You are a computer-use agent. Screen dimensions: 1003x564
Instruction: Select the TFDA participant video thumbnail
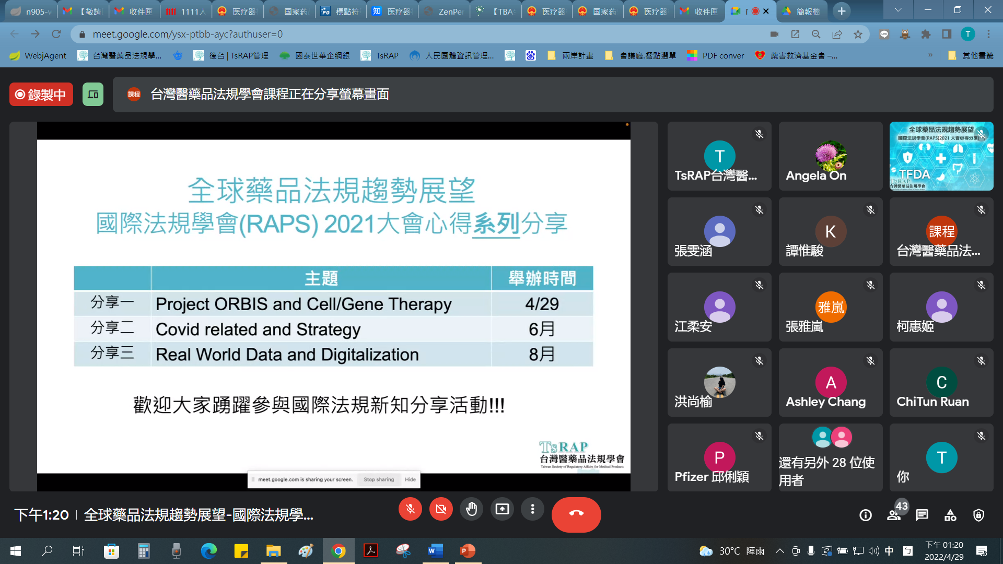(x=941, y=156)
